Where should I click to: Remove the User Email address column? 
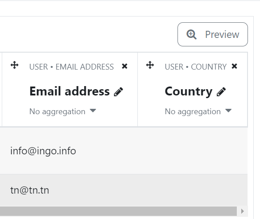124,66
